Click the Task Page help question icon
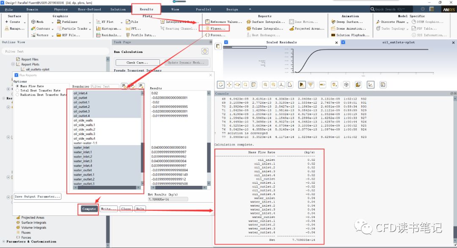The height and width of the screenshot is (248, 457). [x=205, y=51]
